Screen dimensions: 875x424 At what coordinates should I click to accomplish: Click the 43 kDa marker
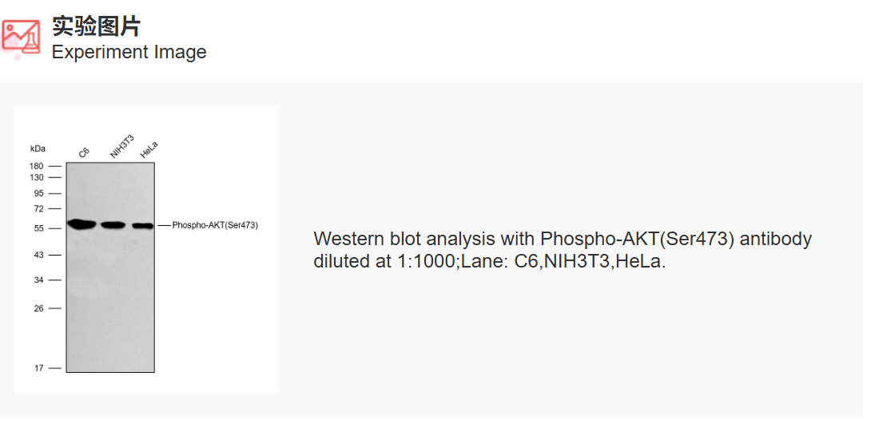click(39, 255)
